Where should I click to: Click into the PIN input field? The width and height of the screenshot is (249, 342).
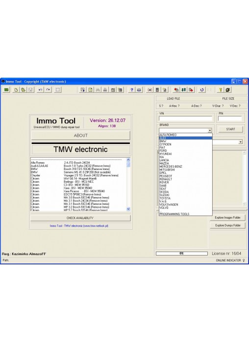230,118
